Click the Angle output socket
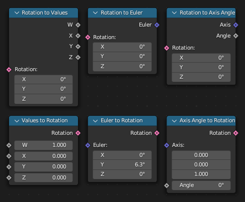245x202 pixels. [235, 36]
